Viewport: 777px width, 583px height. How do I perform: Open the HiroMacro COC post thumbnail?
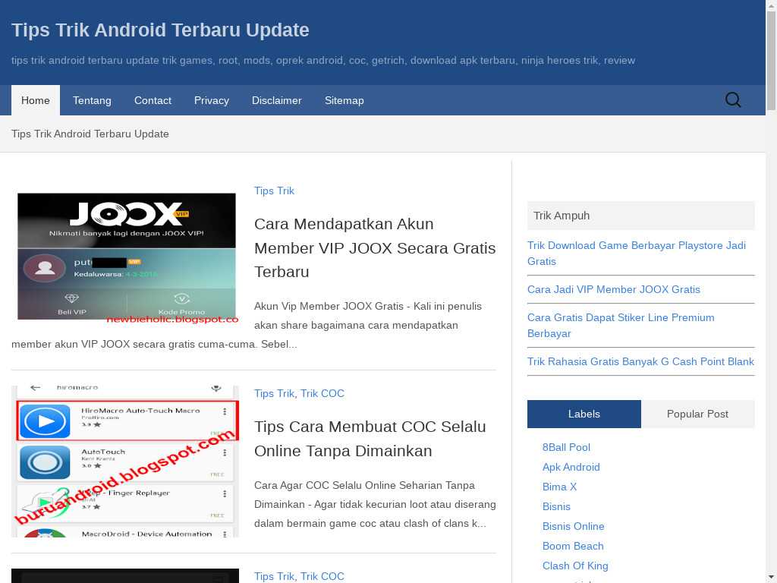click(125, 462)
